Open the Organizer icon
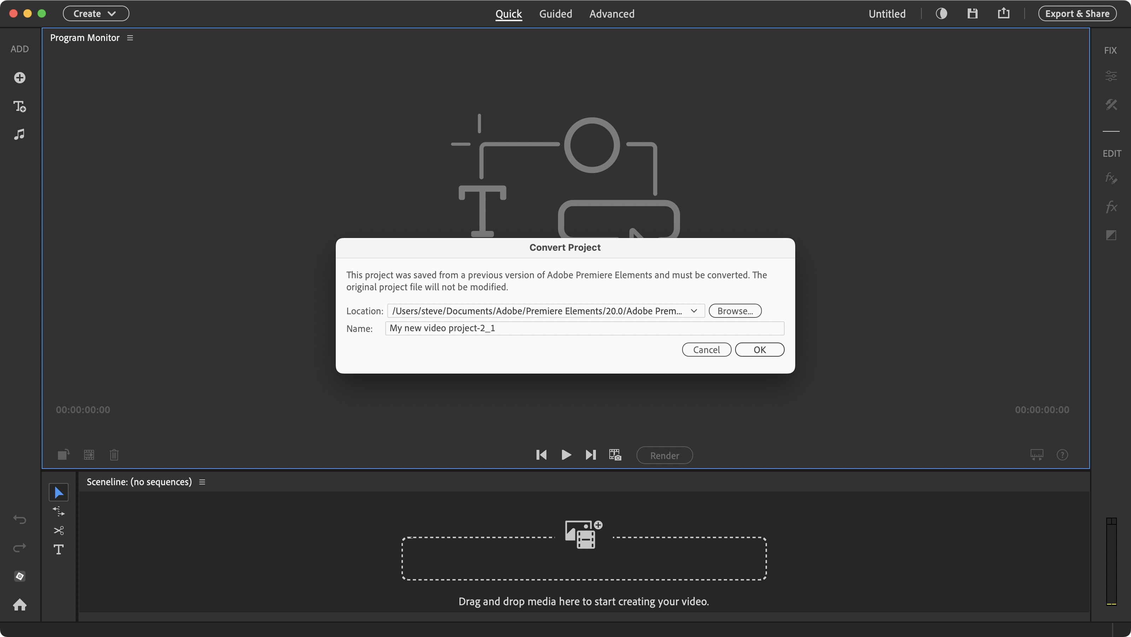This screenshot has height=637, width=1131. 19,576
